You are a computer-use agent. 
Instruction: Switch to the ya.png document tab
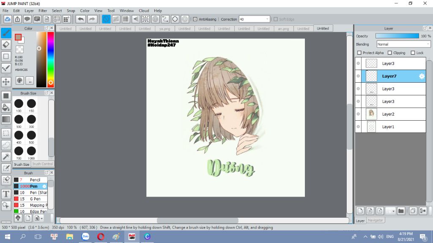pos(164,29)
